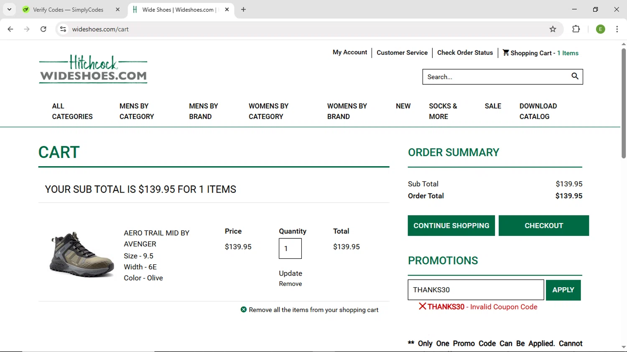This screenshot has width=627, height=352.
Task: Apply the promotion code
Action: (563, 290)
